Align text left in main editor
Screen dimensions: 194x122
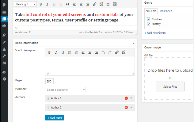(74, 4)
